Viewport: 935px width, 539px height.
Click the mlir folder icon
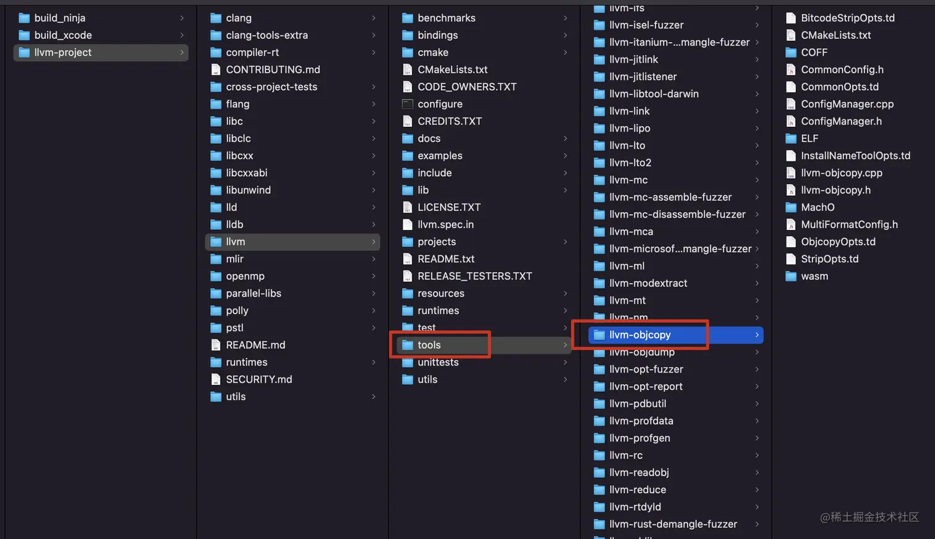(x=216, y=259)
